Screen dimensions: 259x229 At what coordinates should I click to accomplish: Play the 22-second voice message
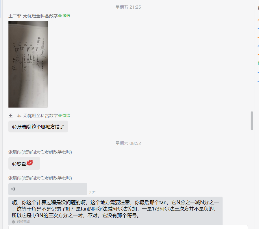pos(48,189)
